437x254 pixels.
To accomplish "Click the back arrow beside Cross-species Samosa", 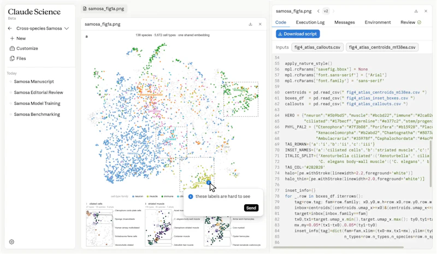I will click(x=10, y=28).
